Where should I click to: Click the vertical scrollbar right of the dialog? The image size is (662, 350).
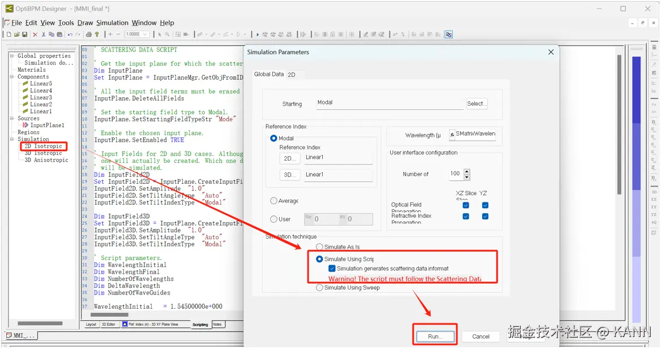pyautogui.click(x=620, y=124)
